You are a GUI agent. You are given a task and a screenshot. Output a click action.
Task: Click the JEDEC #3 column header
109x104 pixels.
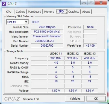coord(90,54)
